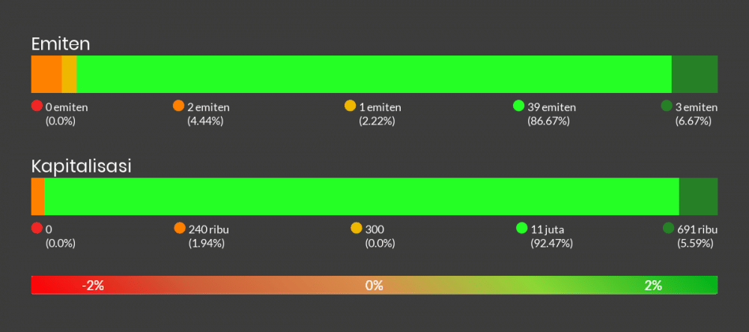The height and width of the screenshot is (332, 749).
Task: Click the bright green dot beside 39 emiten
Action: [x=518, y=106]
